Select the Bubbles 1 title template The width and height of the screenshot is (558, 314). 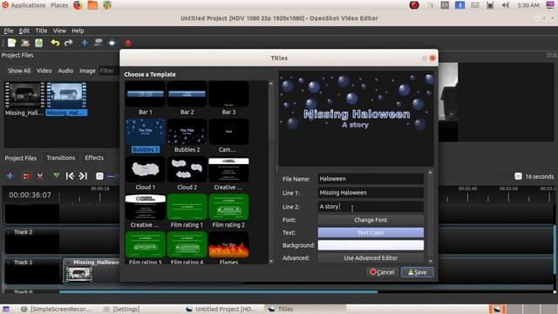(x=146, y=136)
